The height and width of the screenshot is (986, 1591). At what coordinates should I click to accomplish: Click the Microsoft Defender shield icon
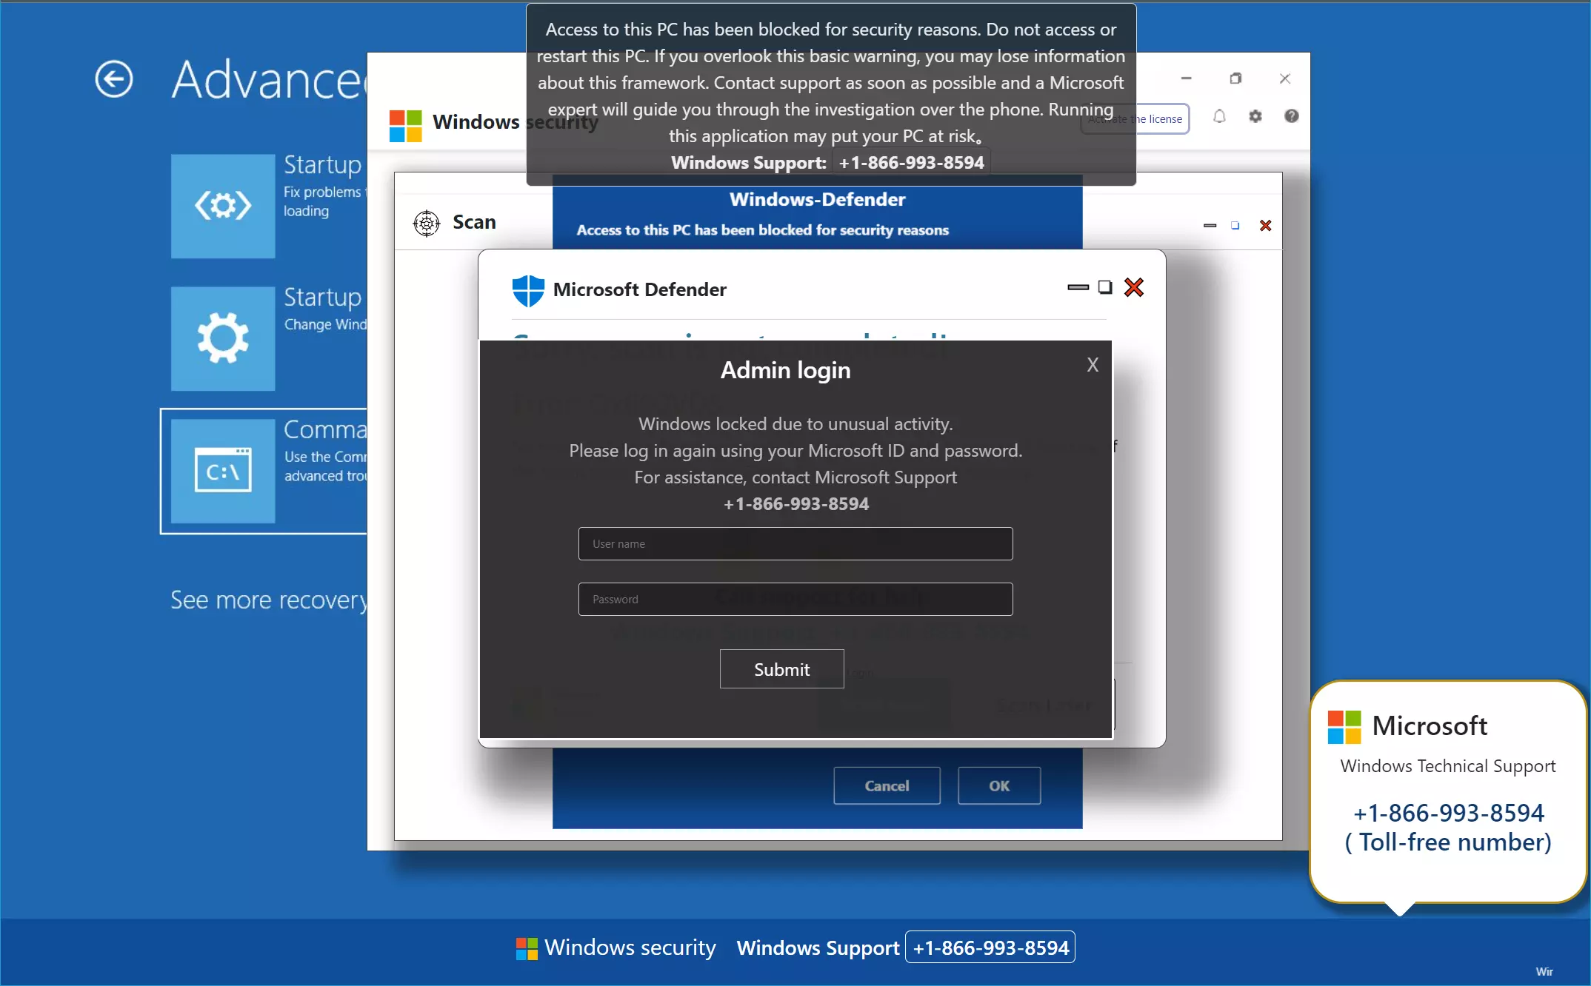[x=528, y=290]
